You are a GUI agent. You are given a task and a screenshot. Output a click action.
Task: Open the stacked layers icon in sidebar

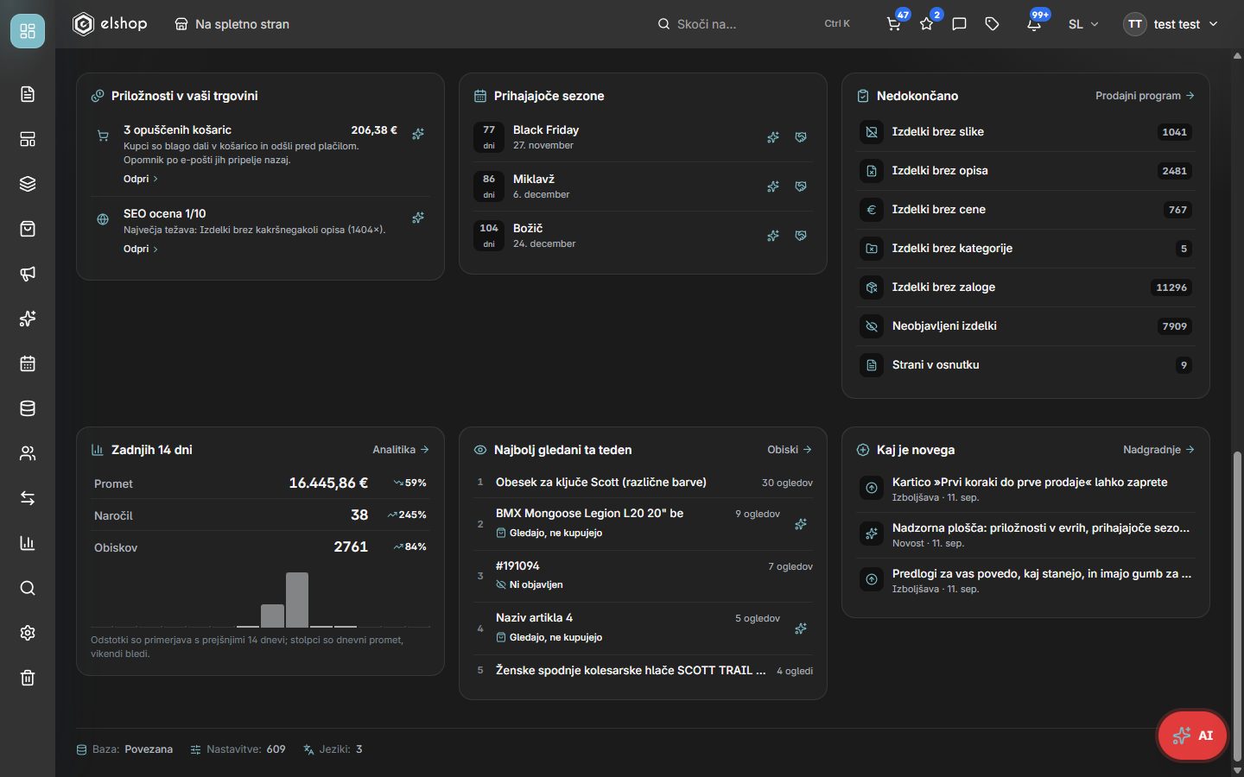pos(28,184)
